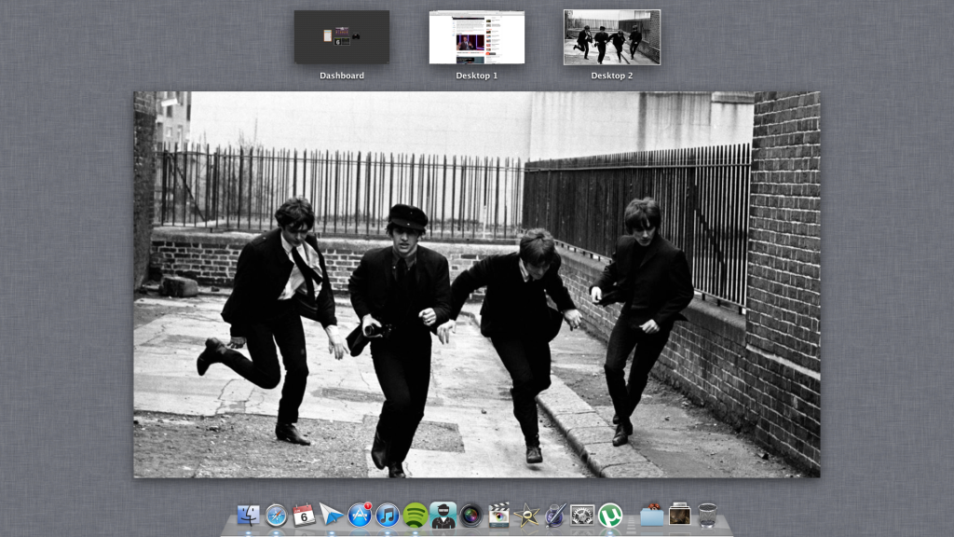This screenshot has height=537, width=954.
Task: Launch the green uTorrent icon
Action: (x=609, y=515)
